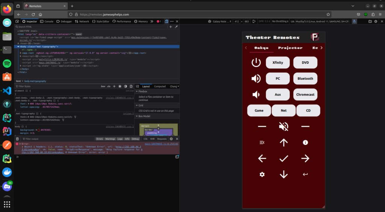This screenshot has height=212, width=385.
Task: Click the #470303 background color swatch
Action: (x=39, y=130)
